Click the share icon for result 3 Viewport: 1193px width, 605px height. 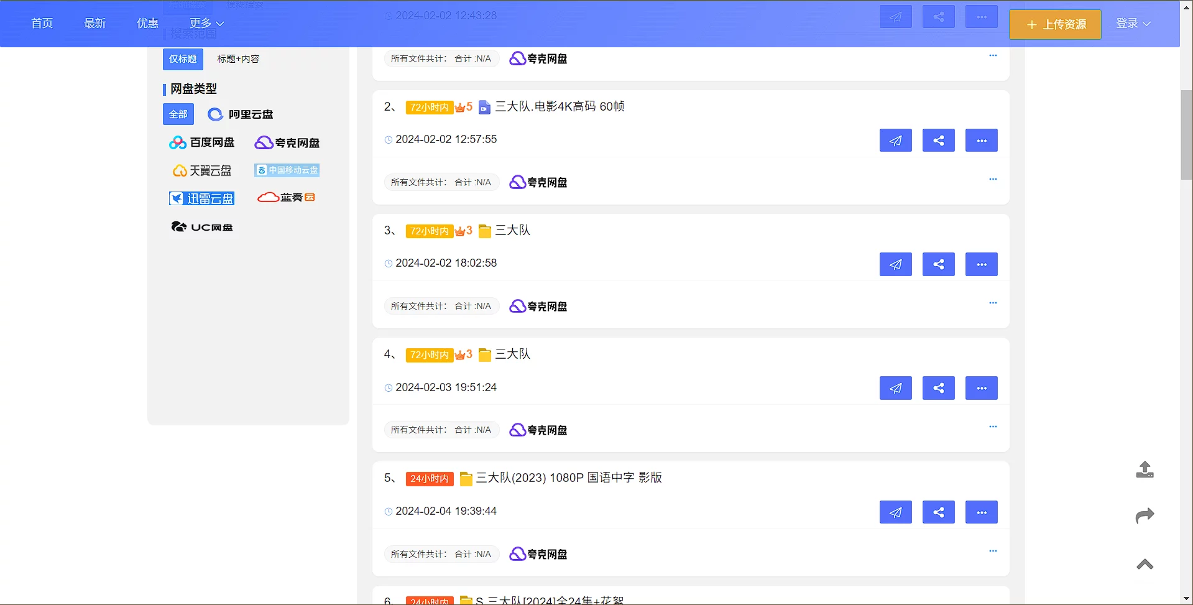[x=938, y=264]
